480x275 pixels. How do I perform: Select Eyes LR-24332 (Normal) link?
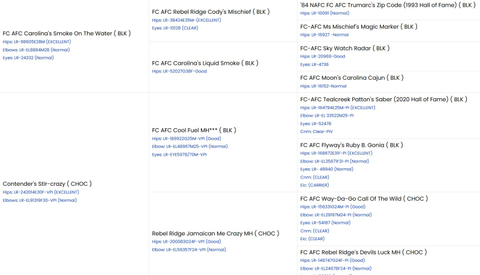pyautogui.click(x=28, y=58)
